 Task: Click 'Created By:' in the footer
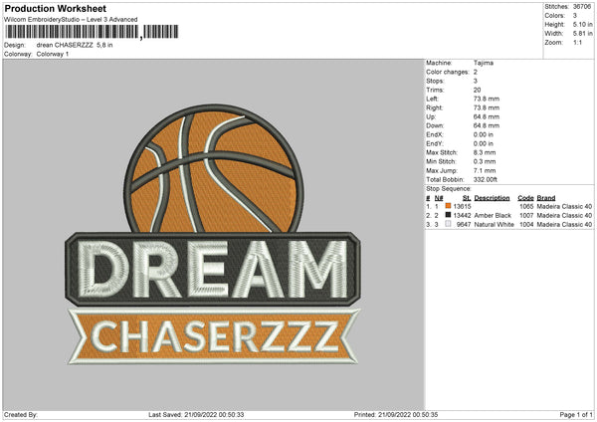(21, 415)
